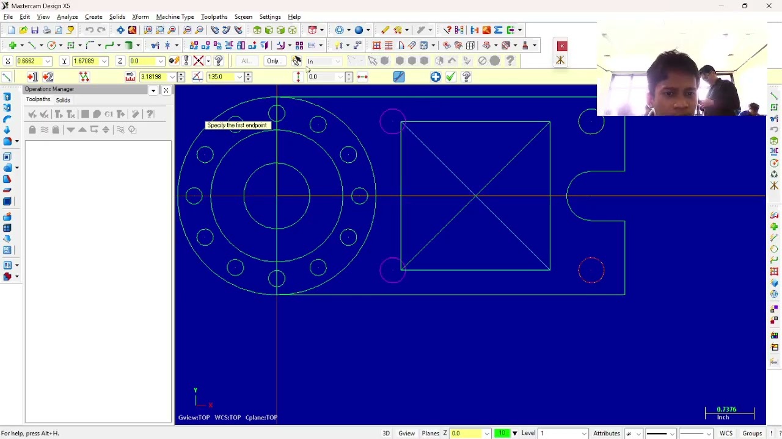
Task: Toggle 3D mode in status bar
Action: [x=386, y=434]
